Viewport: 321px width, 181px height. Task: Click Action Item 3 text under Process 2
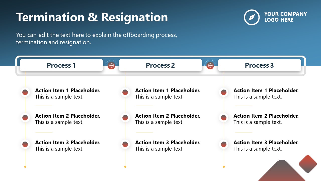168,146
